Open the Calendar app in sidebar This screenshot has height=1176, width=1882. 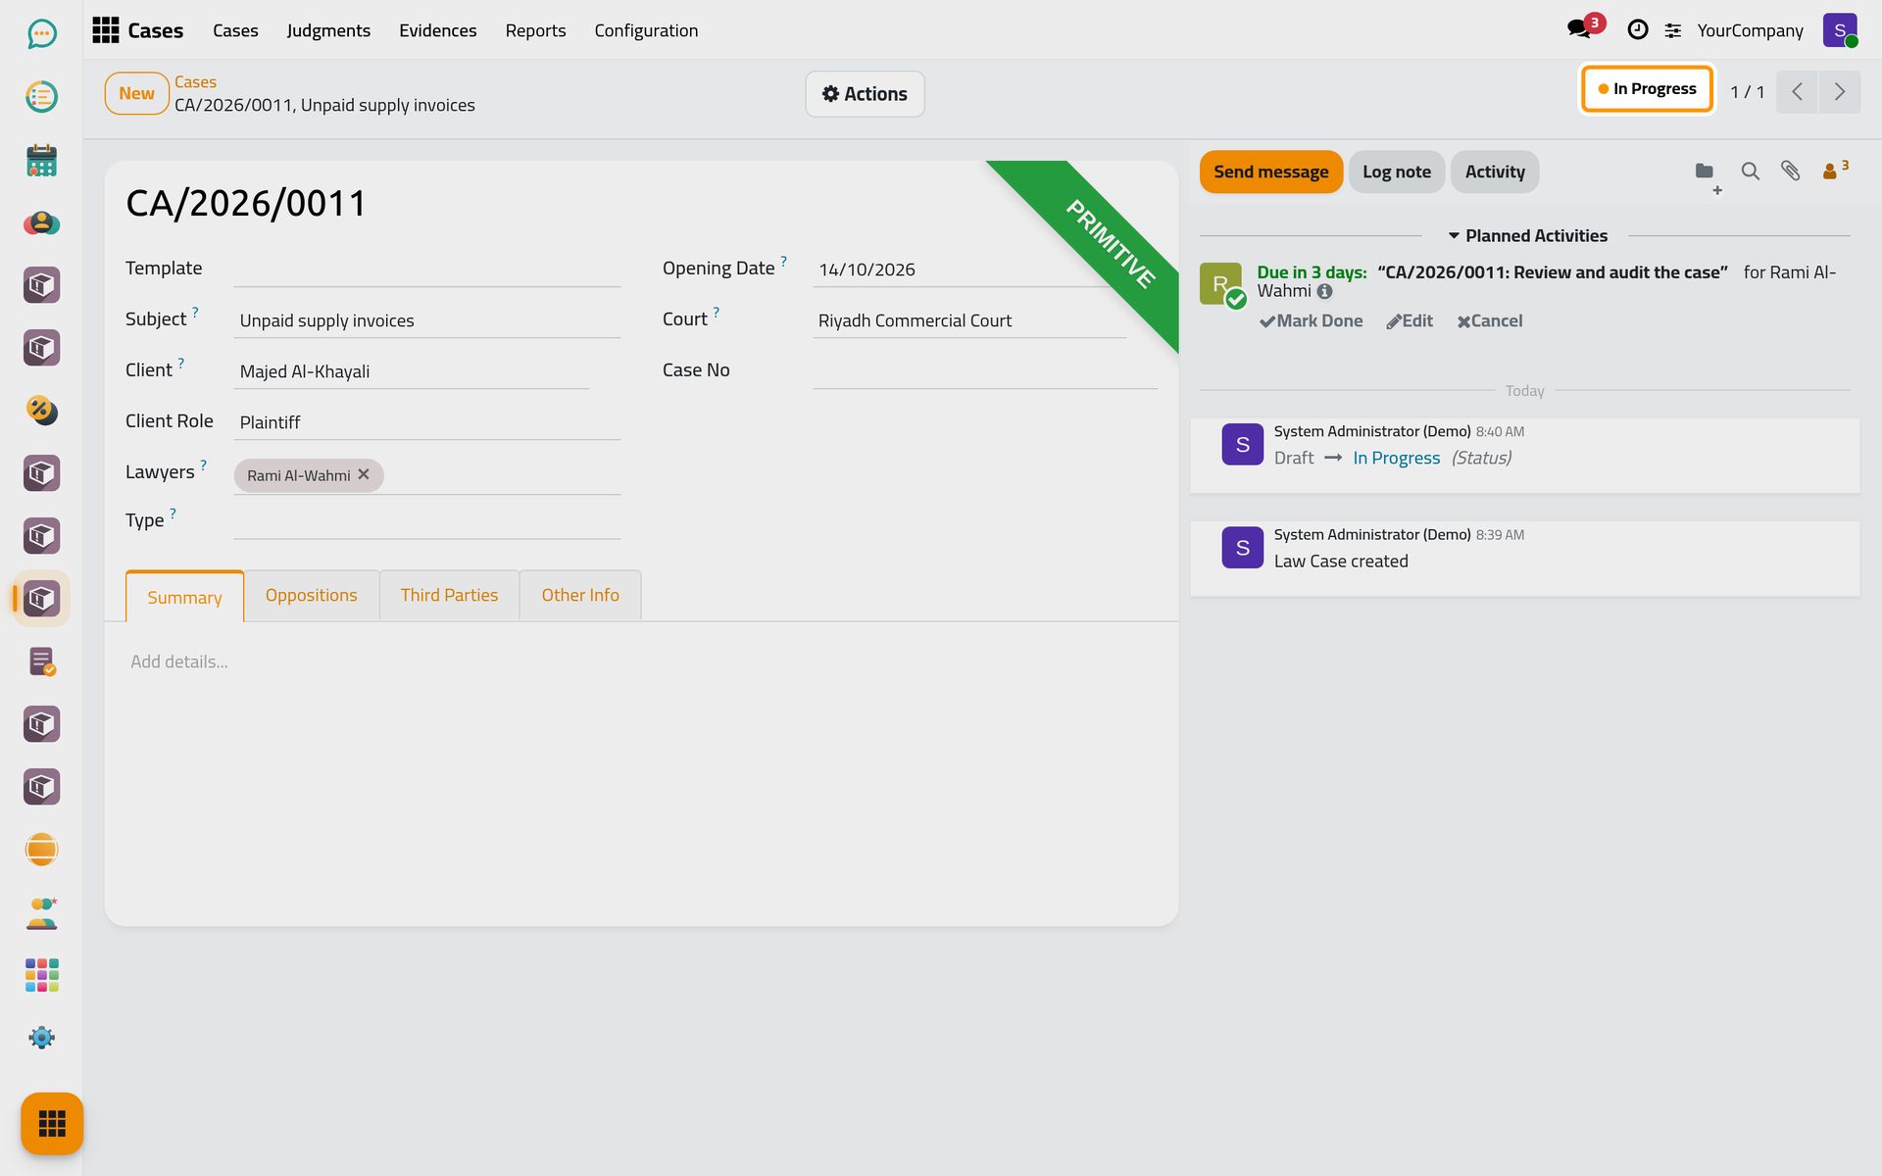click(x=41, y=160)
